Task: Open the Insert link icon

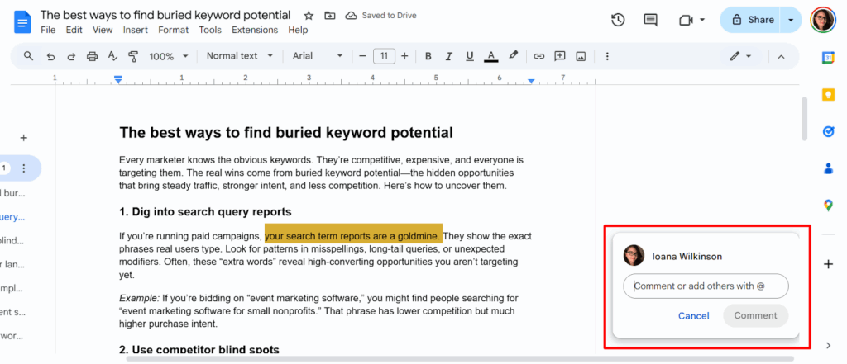Action: 539,56
